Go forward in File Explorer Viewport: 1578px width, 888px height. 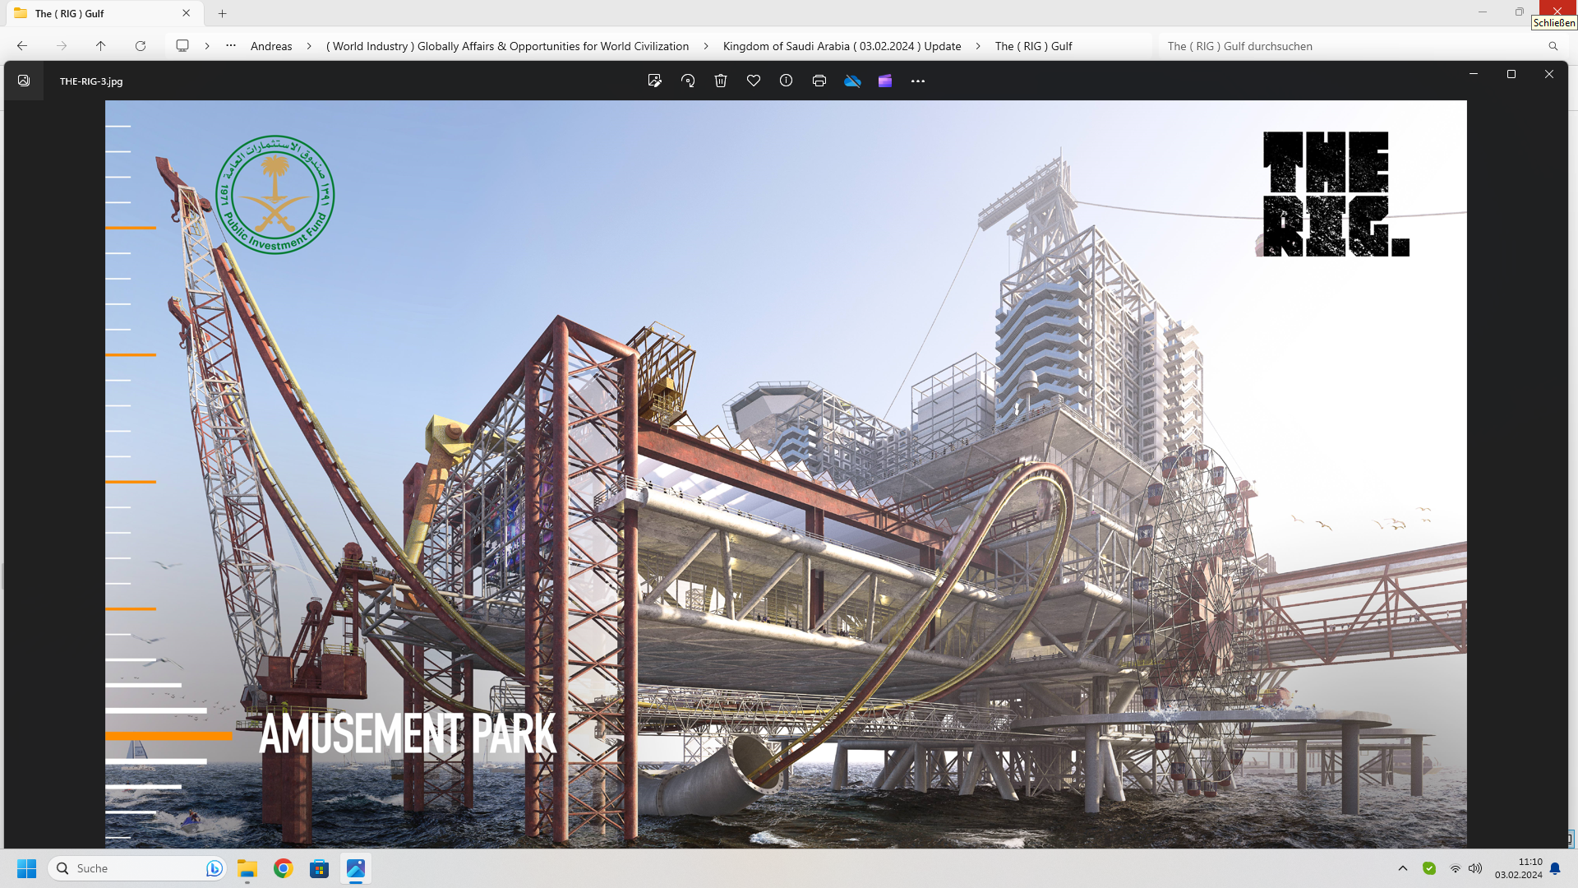pos(62,46)
